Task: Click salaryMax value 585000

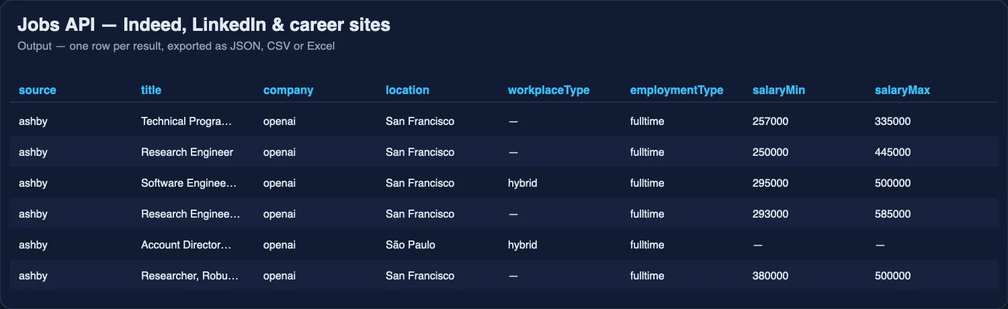Action: point(893,214)
